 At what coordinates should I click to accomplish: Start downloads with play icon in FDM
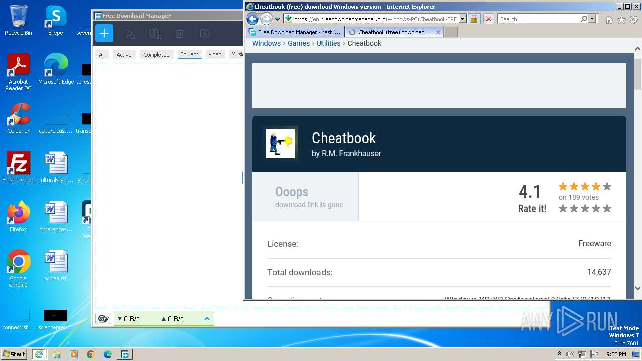130,34
